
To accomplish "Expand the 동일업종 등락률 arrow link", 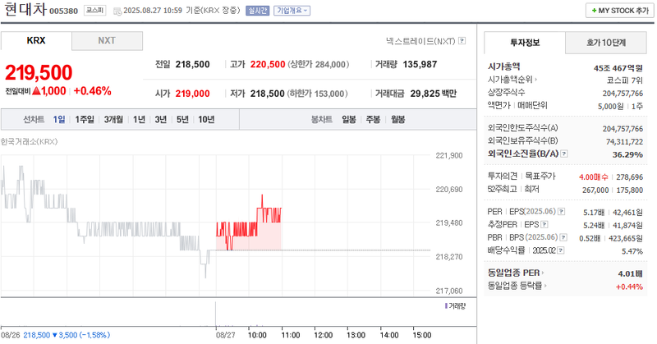I will point(545,286).
